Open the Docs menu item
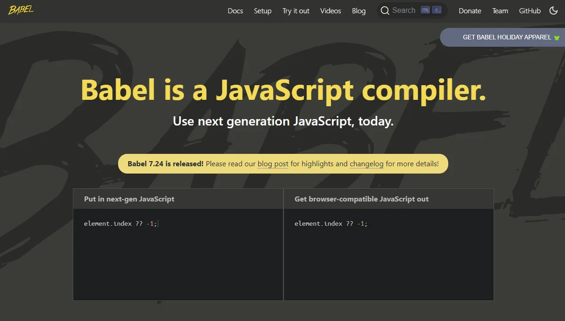Viewport: 565px width, 321px height. click(x=235, y=11)
